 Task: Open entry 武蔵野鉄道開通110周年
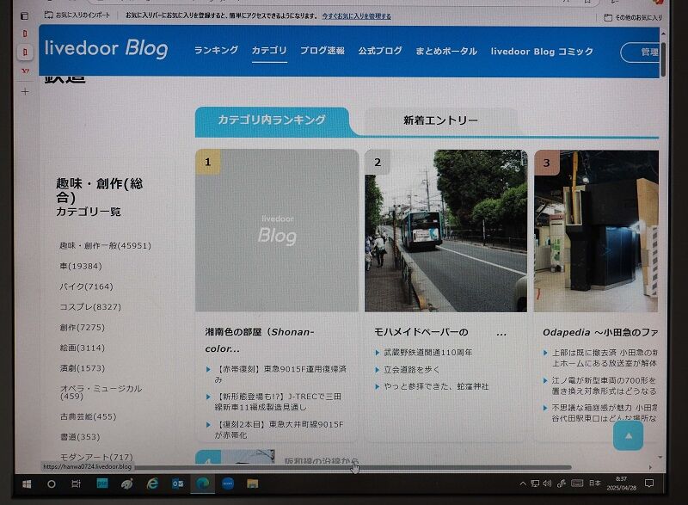[x=427, y=353]
